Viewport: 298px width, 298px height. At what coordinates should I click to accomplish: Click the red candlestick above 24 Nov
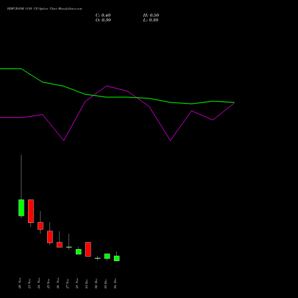(41, 226)
